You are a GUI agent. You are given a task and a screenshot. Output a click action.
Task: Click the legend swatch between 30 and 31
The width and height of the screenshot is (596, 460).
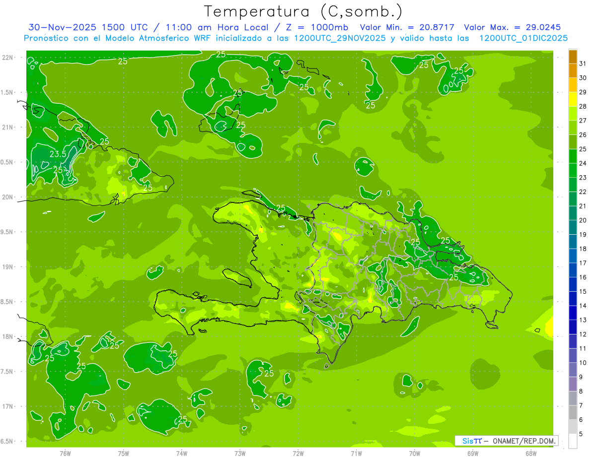point(573,71)
